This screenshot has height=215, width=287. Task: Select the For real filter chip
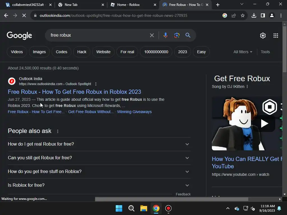(x=128, y=52)
